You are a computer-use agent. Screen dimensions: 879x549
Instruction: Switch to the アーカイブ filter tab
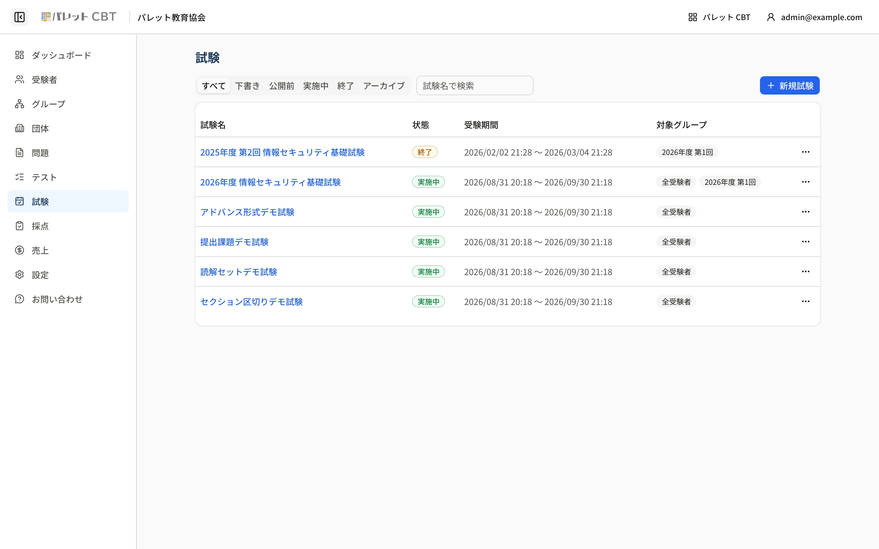point(384,86)
